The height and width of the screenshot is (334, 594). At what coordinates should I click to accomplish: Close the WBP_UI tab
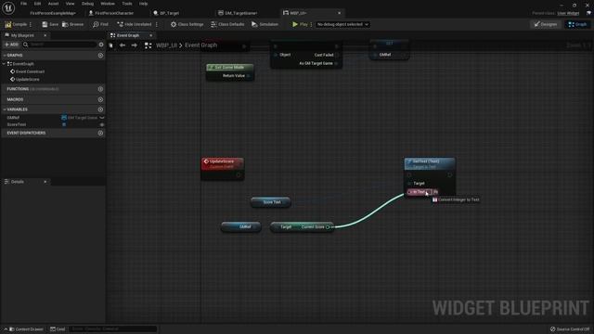(339, 13)
